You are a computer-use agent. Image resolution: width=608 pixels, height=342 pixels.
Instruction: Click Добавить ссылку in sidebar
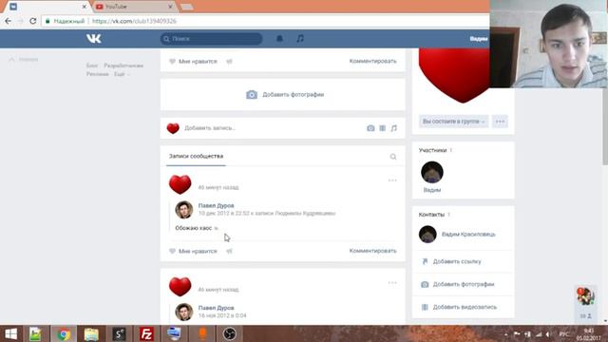[457, 262]
